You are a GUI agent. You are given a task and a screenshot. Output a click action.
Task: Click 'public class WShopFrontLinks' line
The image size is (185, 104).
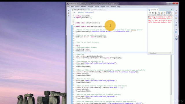click(x=88, y=23)
